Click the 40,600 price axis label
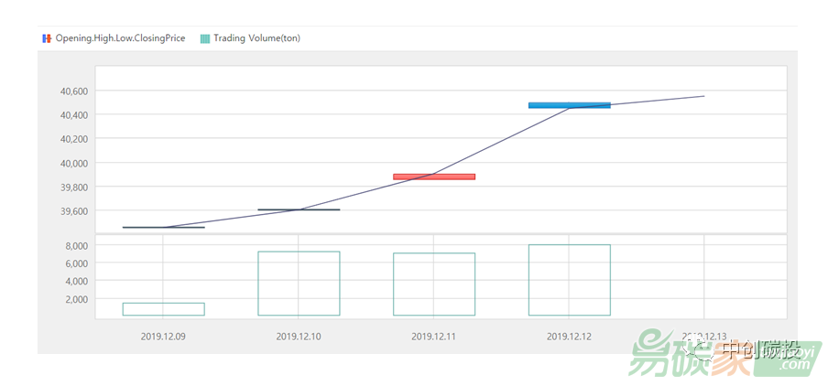The image size is (828, 386). pyautogui.click(x=73, y=91)
